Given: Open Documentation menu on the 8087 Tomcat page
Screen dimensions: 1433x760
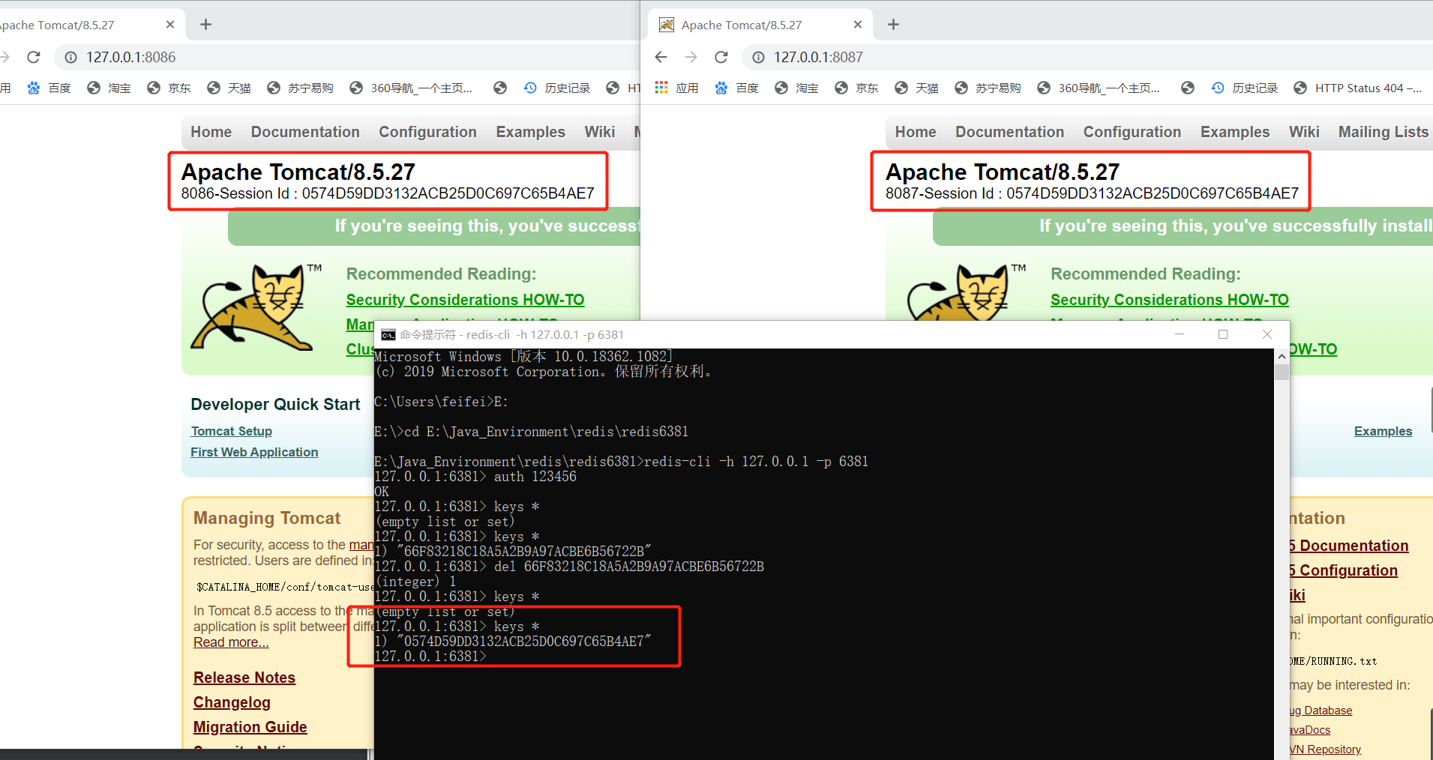Looking at the screenshot, I should 1009,132.
